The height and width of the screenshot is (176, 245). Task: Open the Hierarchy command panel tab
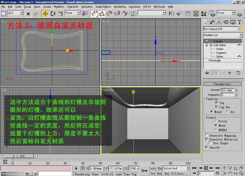tap(219, 22)
